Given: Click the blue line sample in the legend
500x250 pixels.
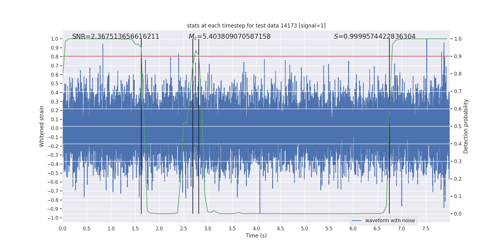Looking at the screenshot, I should pos(357,221).
